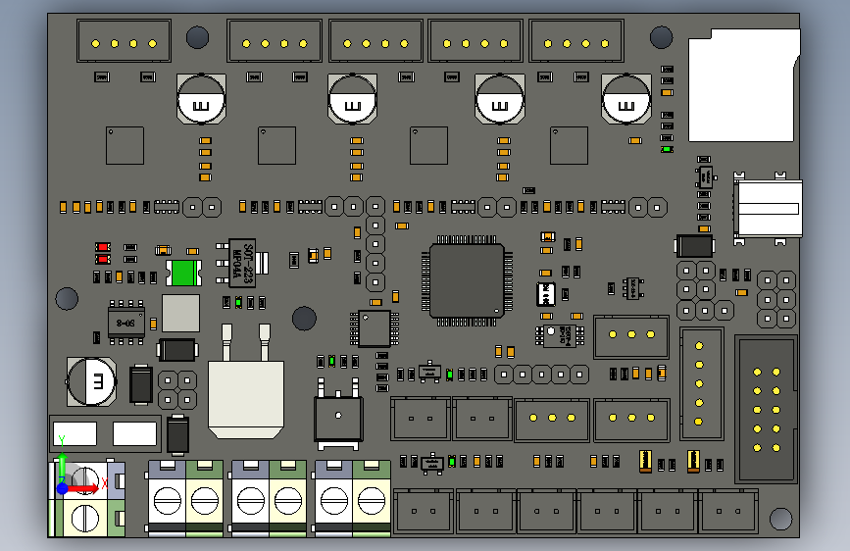
Task: Click the light gray square inductor
Action: point(181,314)
